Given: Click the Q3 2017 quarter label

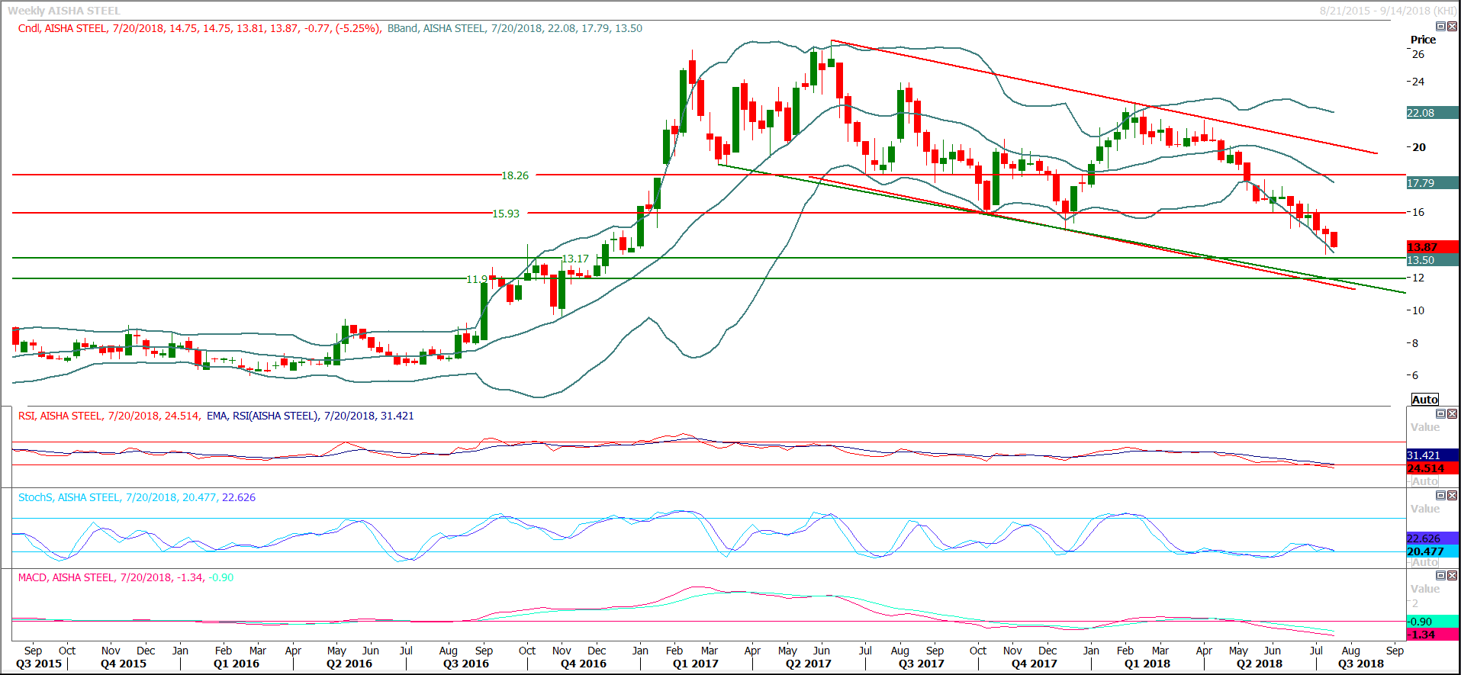Looking at the screenshot, I should [x=922, y=664].
